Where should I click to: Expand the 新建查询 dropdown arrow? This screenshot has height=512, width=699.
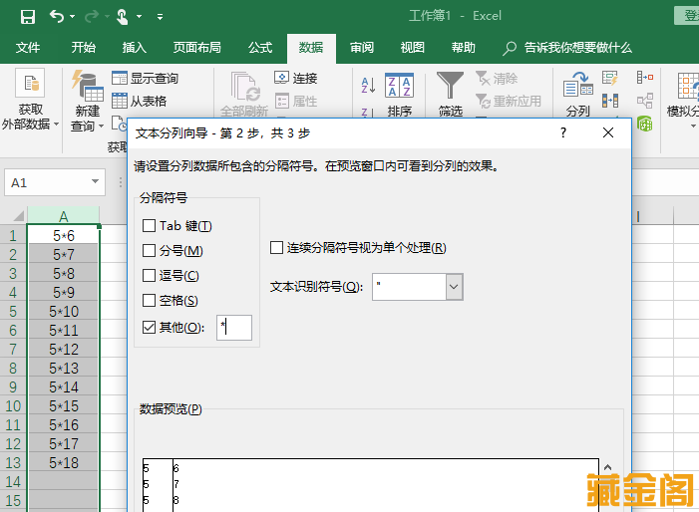[x=101, y=127]
